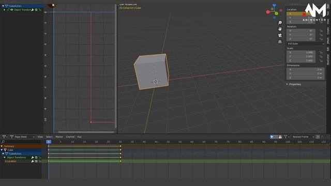Open the Dope Sheet Key menu
Screen dimensions: 331x186
click(x=79, y=137)
